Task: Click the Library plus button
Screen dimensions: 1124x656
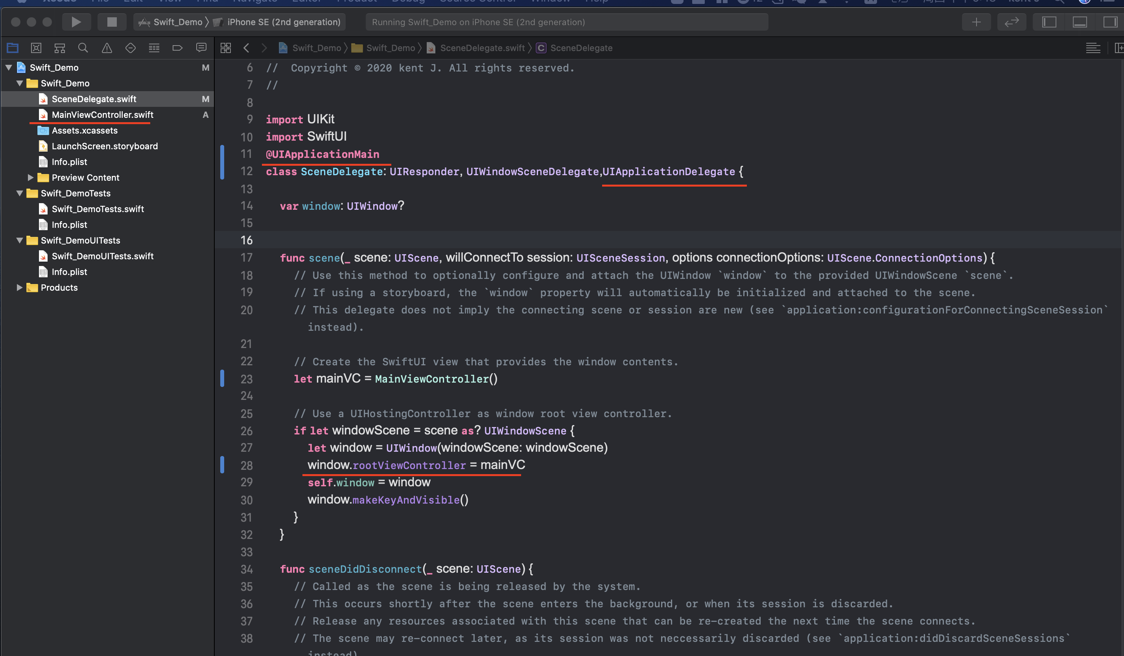Action: point(976,22)
